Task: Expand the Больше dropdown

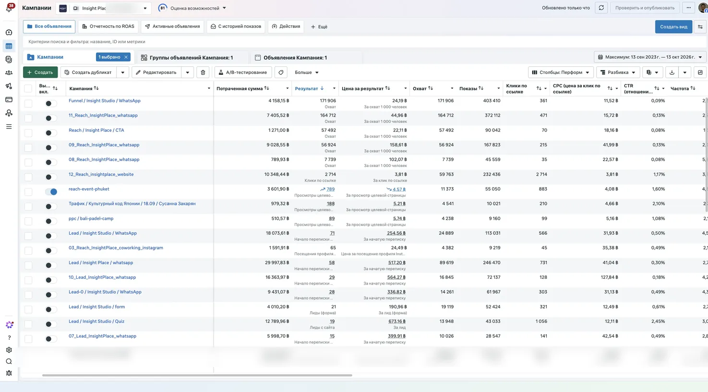Action: [307, 72]
